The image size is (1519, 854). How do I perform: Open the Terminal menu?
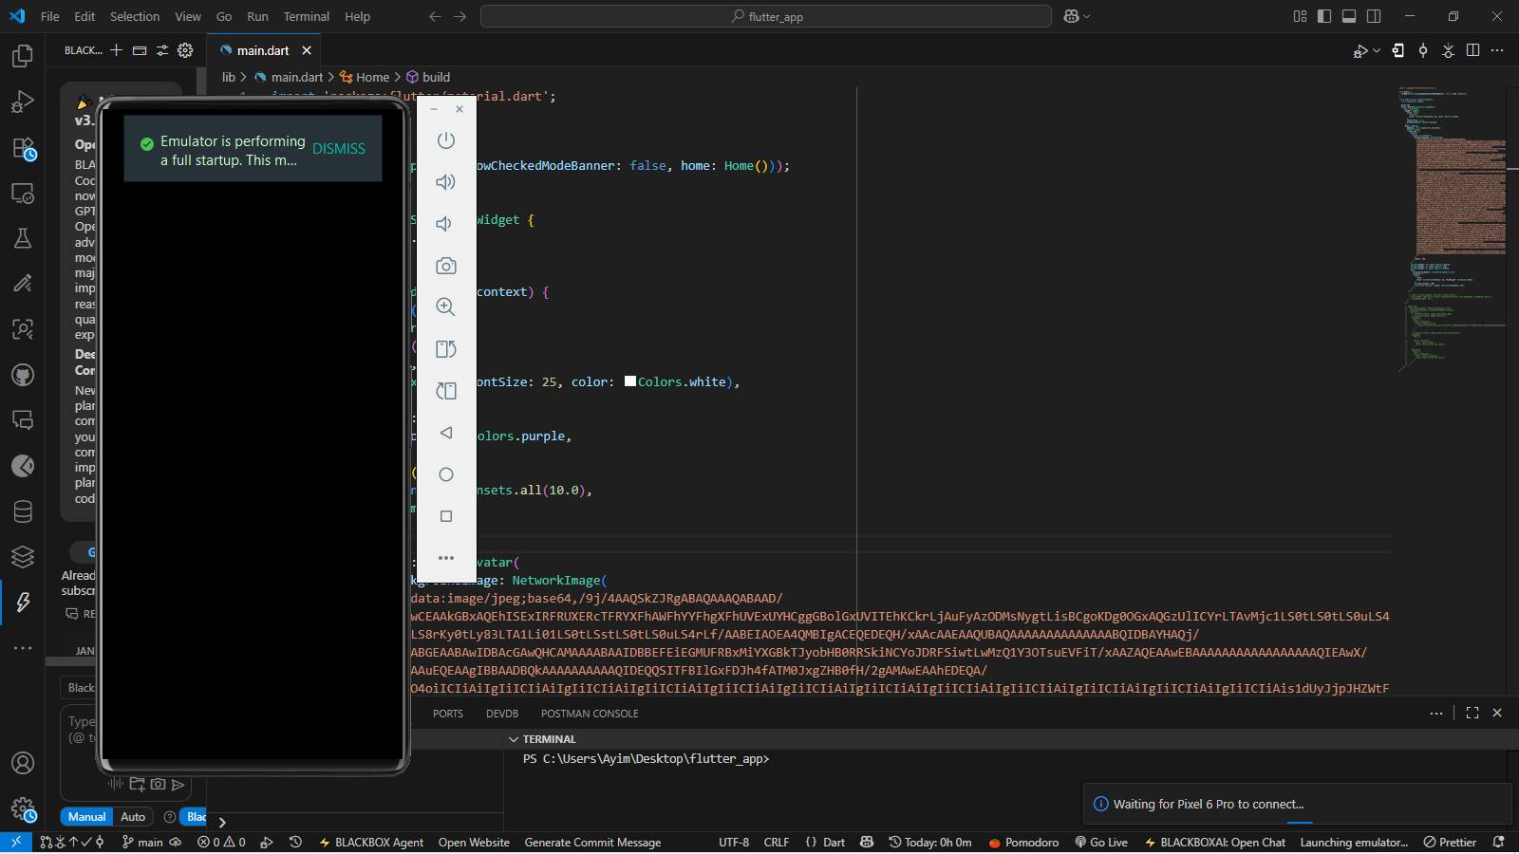coord(306,16)
